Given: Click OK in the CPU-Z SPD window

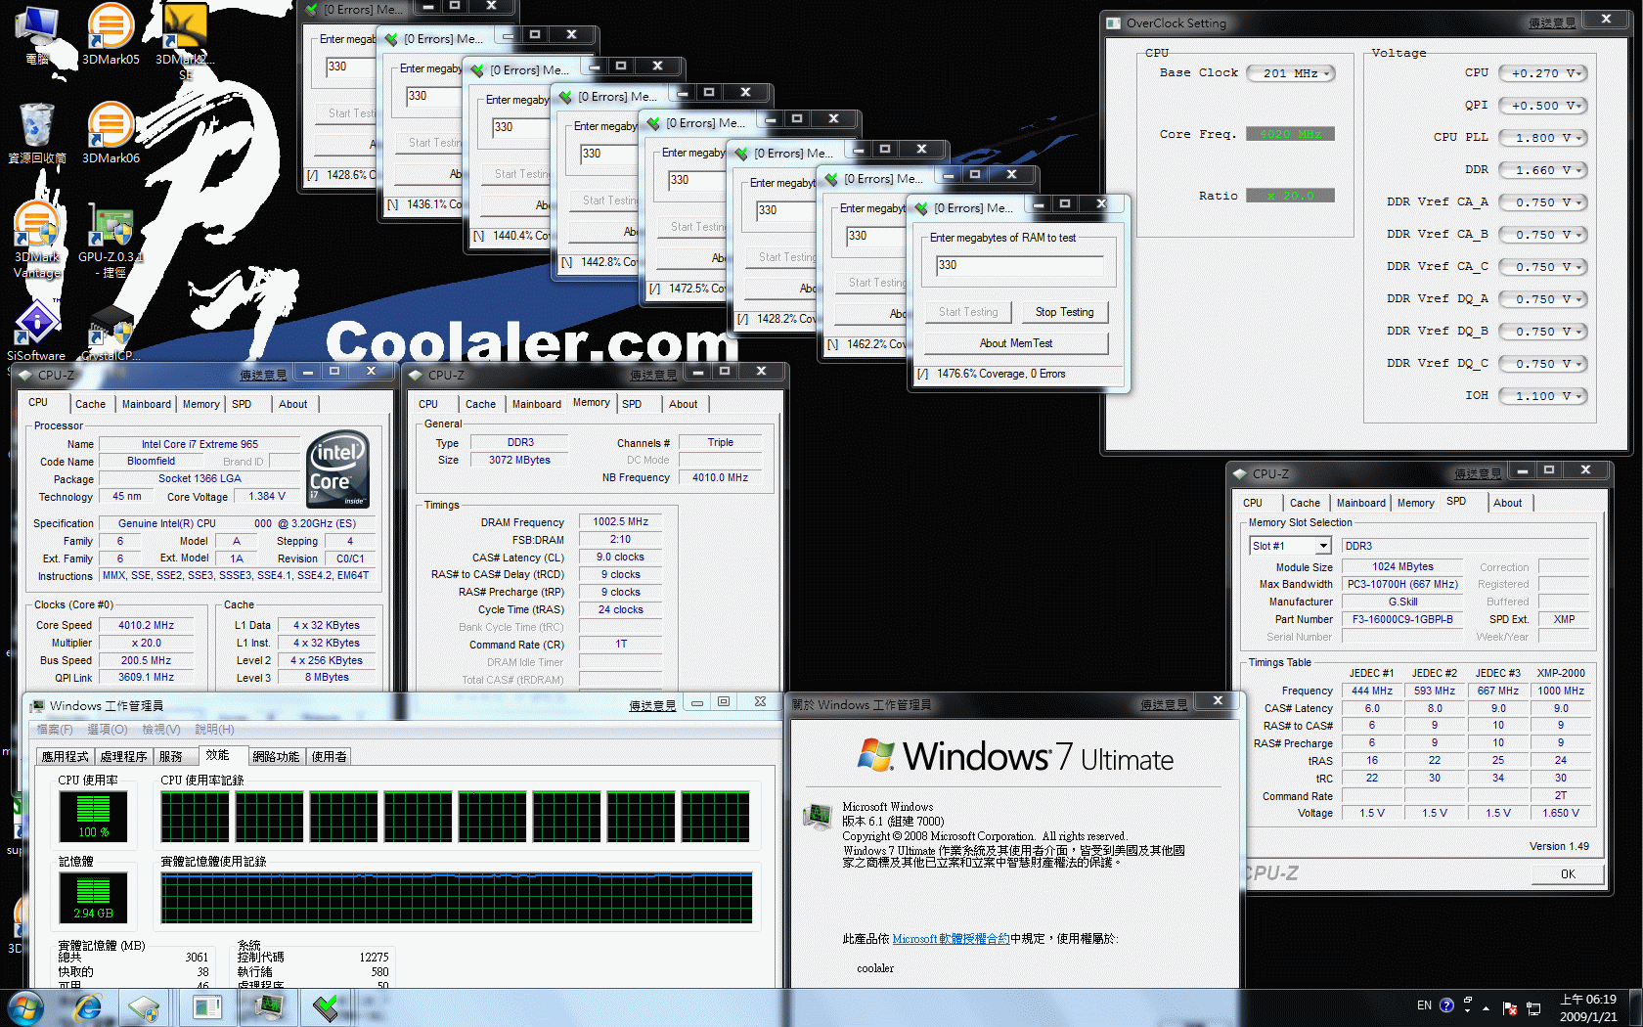Looking at the screenshot, I should [x=1568, y=874].
